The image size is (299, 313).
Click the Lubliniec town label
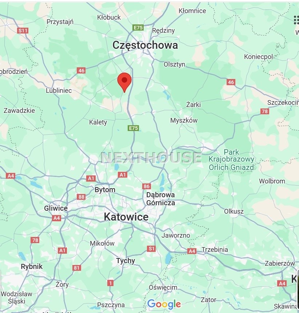[x=59, y=90]
